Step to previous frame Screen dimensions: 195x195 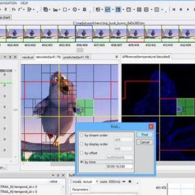pyautogui.click(x=181, y=10)
